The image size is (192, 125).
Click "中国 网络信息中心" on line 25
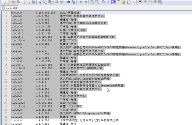pos(73,96)
